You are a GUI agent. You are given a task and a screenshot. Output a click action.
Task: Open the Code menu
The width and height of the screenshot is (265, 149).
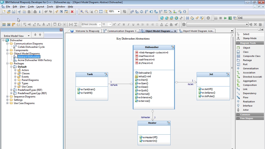click(31, 7)
